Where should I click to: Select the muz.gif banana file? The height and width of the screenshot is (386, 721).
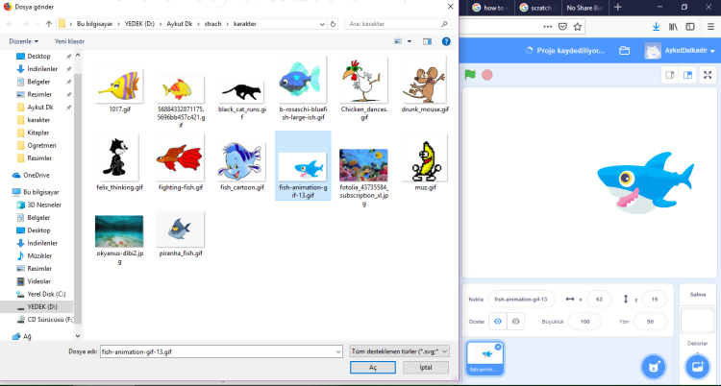pos(425,163)
